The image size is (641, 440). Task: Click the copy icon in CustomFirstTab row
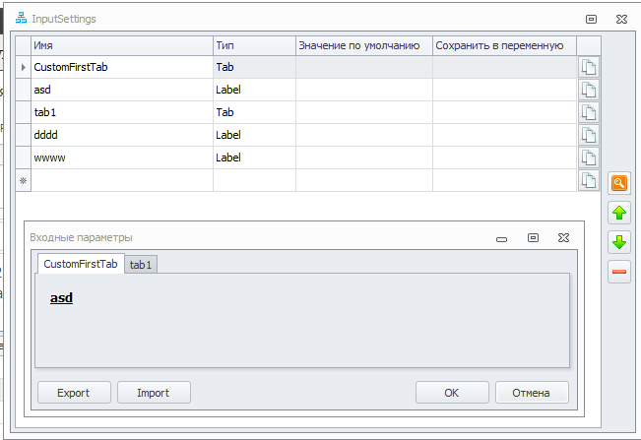[589, 67]
